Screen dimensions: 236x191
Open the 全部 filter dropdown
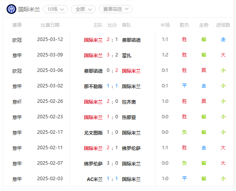(x=83, y=9)
